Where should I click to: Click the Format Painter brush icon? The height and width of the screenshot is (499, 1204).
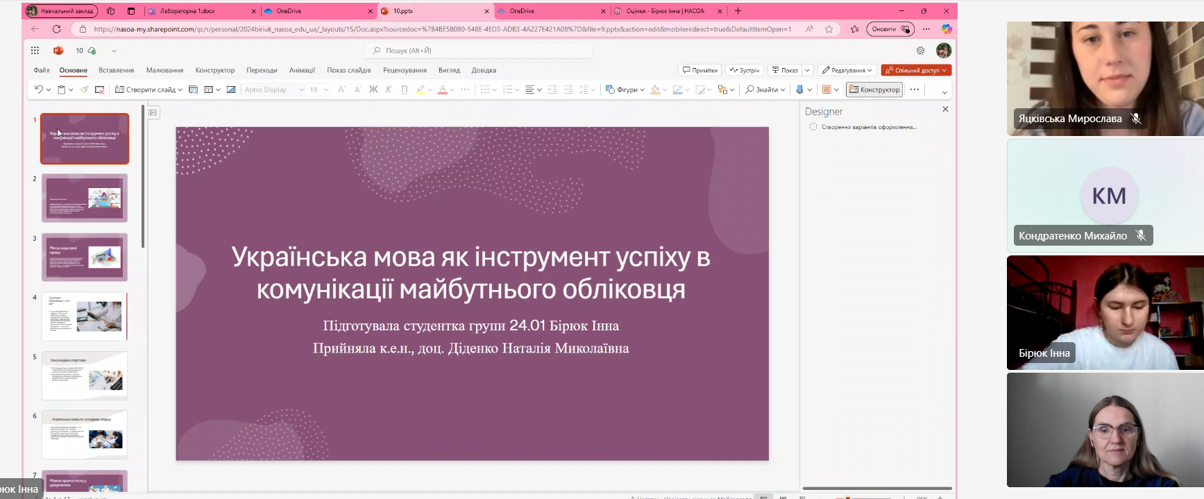tap(84, 90)
